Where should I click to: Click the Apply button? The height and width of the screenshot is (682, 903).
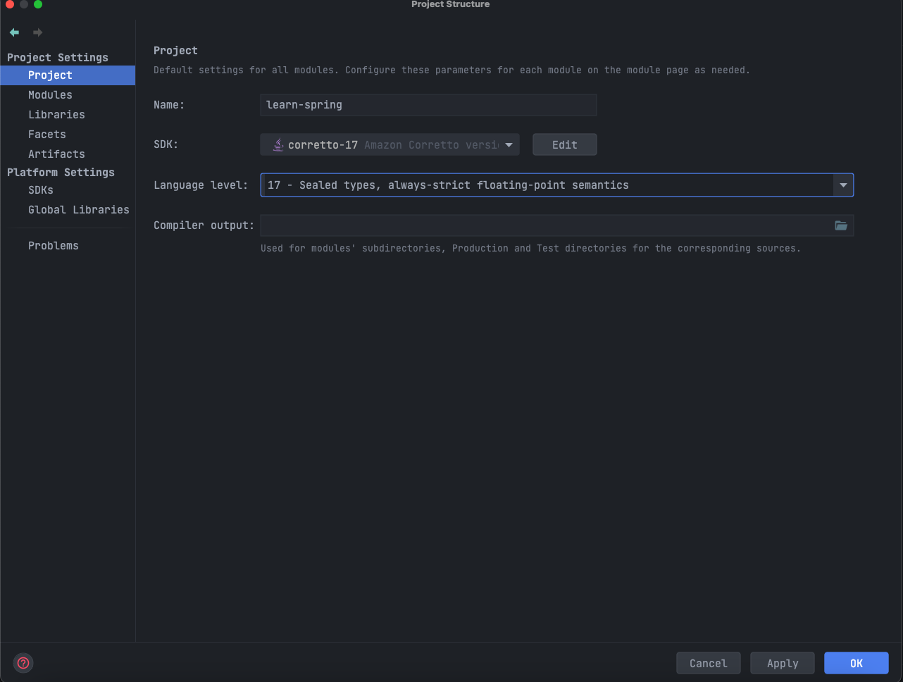tap(783, 663)
